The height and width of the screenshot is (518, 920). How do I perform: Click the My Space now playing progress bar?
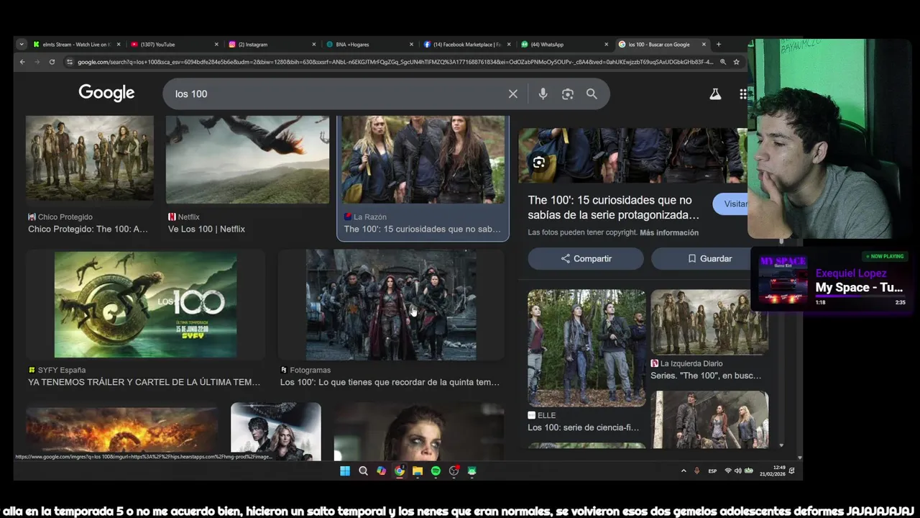(860, 296)
